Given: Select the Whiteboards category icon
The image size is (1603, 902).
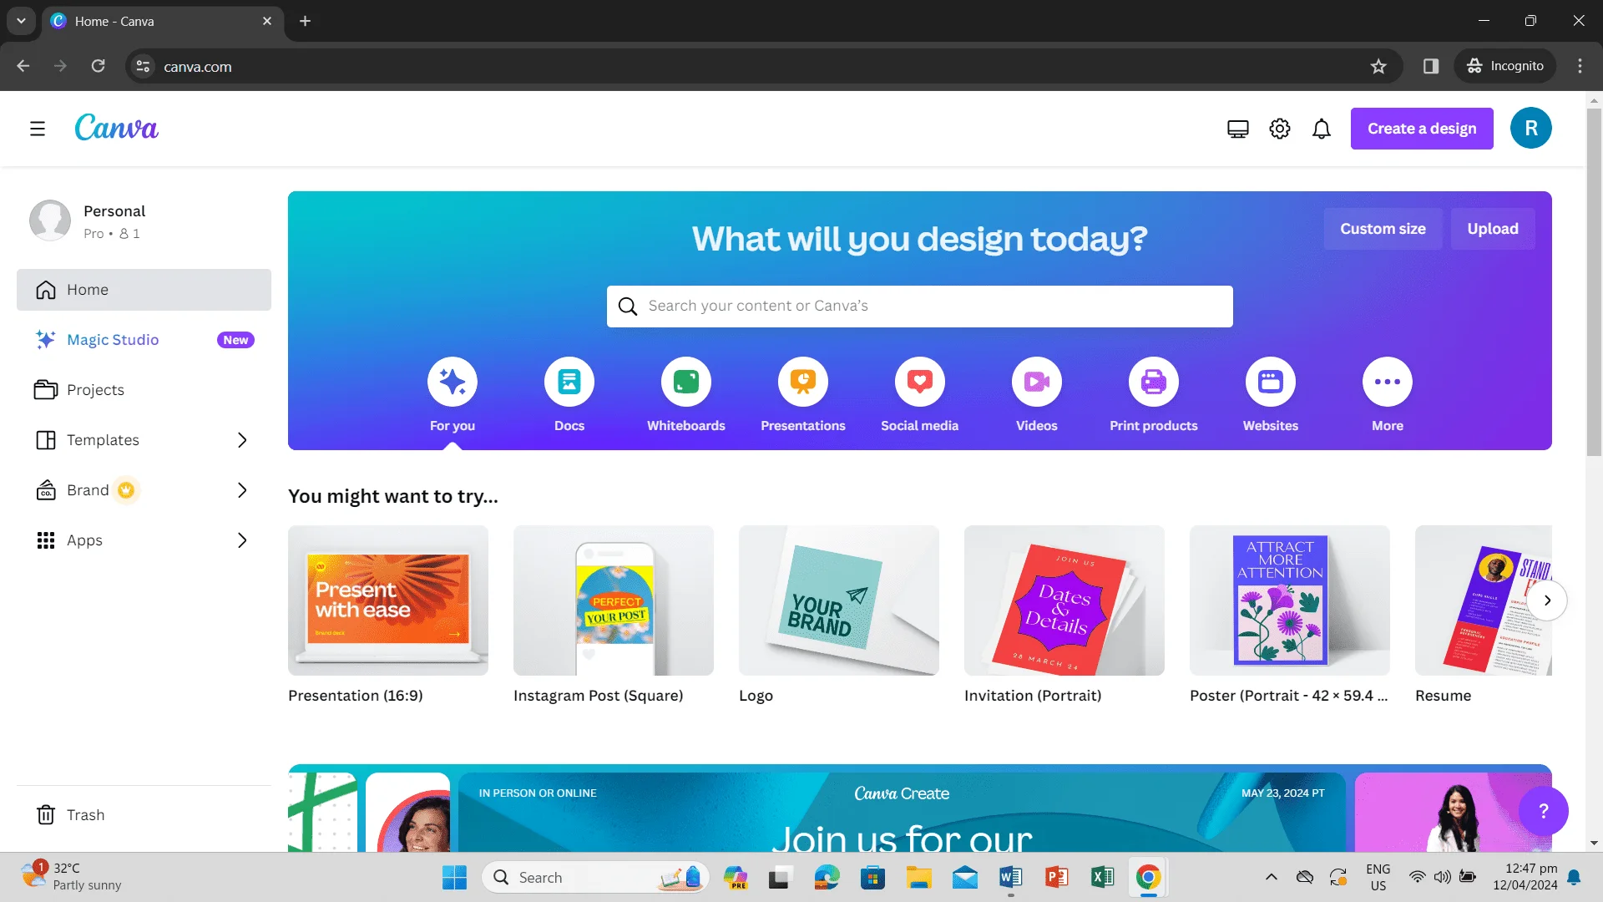Looking at the screenshot, I should point(686,382).
